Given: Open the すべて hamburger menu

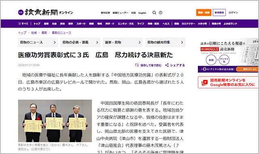Looking at the screenshot, I should pyautogui.click(x=23, y=24).
